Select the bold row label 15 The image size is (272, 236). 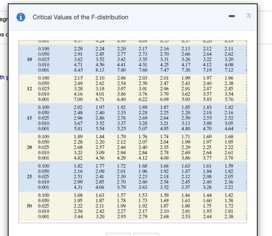[x=29, y=118]
